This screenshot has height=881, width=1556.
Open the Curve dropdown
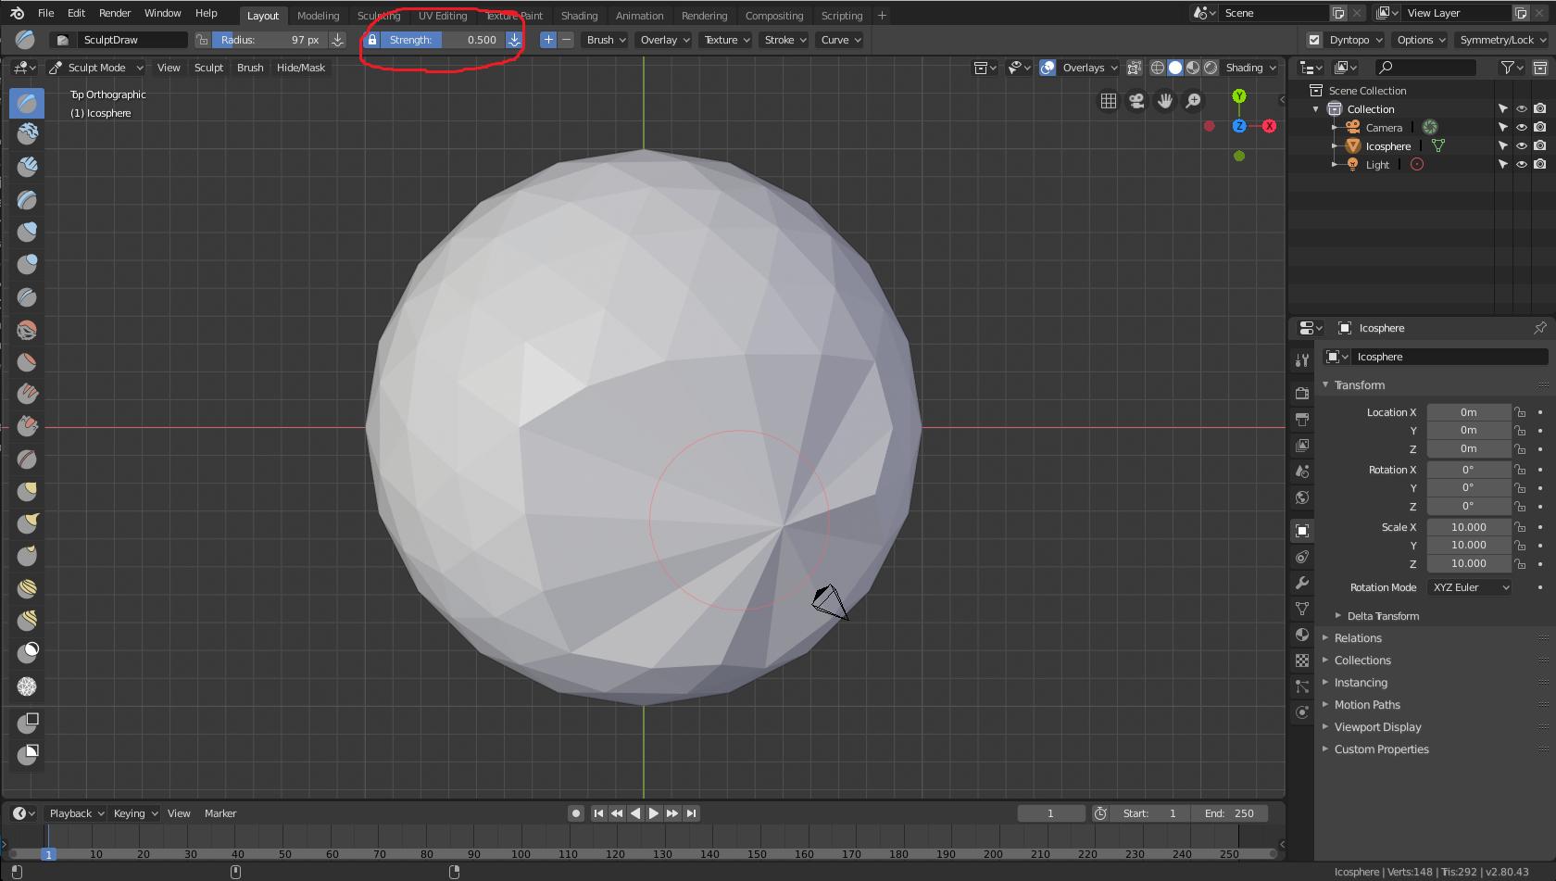point(840,40)
